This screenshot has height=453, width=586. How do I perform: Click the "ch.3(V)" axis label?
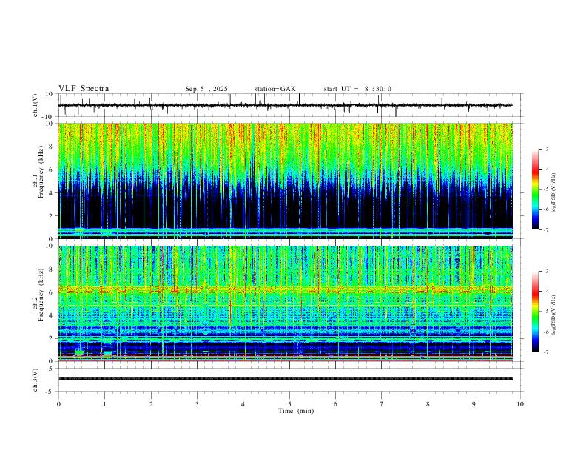click(36, 380)
